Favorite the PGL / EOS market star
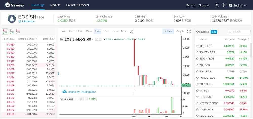 point(197,71)
